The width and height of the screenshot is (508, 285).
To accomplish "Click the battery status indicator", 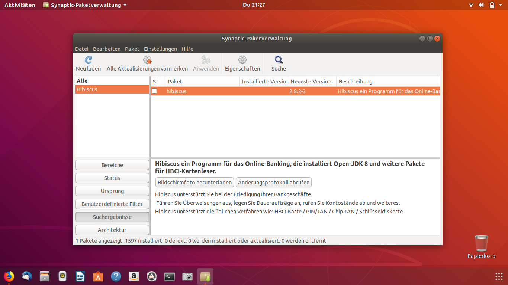I will click(492, 5).
